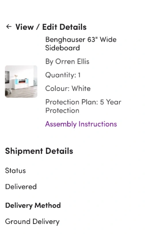Click the 'Orren Ellis' manufacturer name

[72, 62]
